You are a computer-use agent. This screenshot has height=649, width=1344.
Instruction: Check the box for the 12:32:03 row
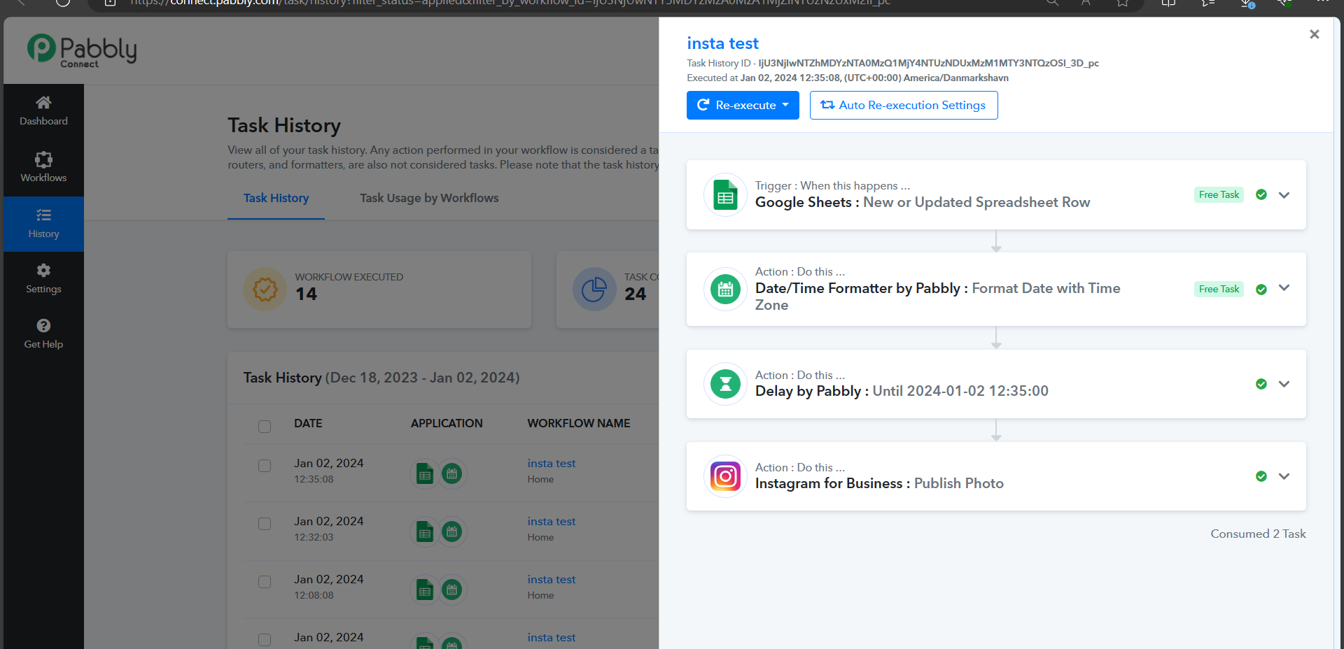(x=265, y=524)
